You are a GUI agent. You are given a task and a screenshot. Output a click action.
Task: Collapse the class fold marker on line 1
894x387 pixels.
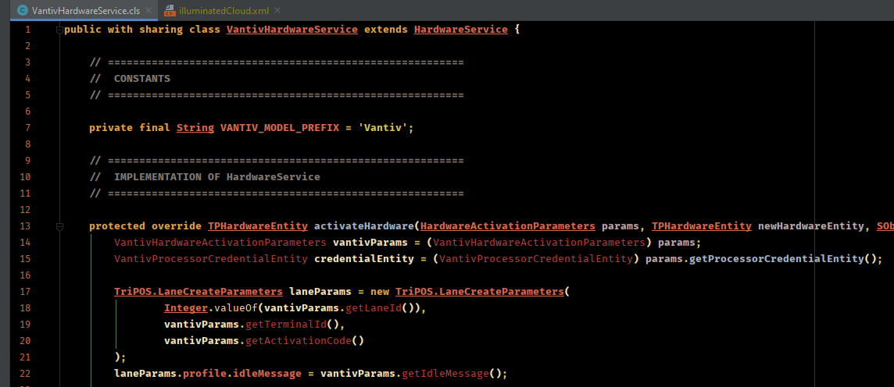tap(59, 30)
